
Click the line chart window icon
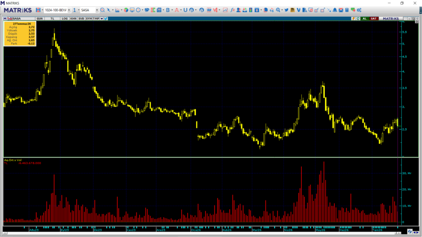[x=225, y=10]
